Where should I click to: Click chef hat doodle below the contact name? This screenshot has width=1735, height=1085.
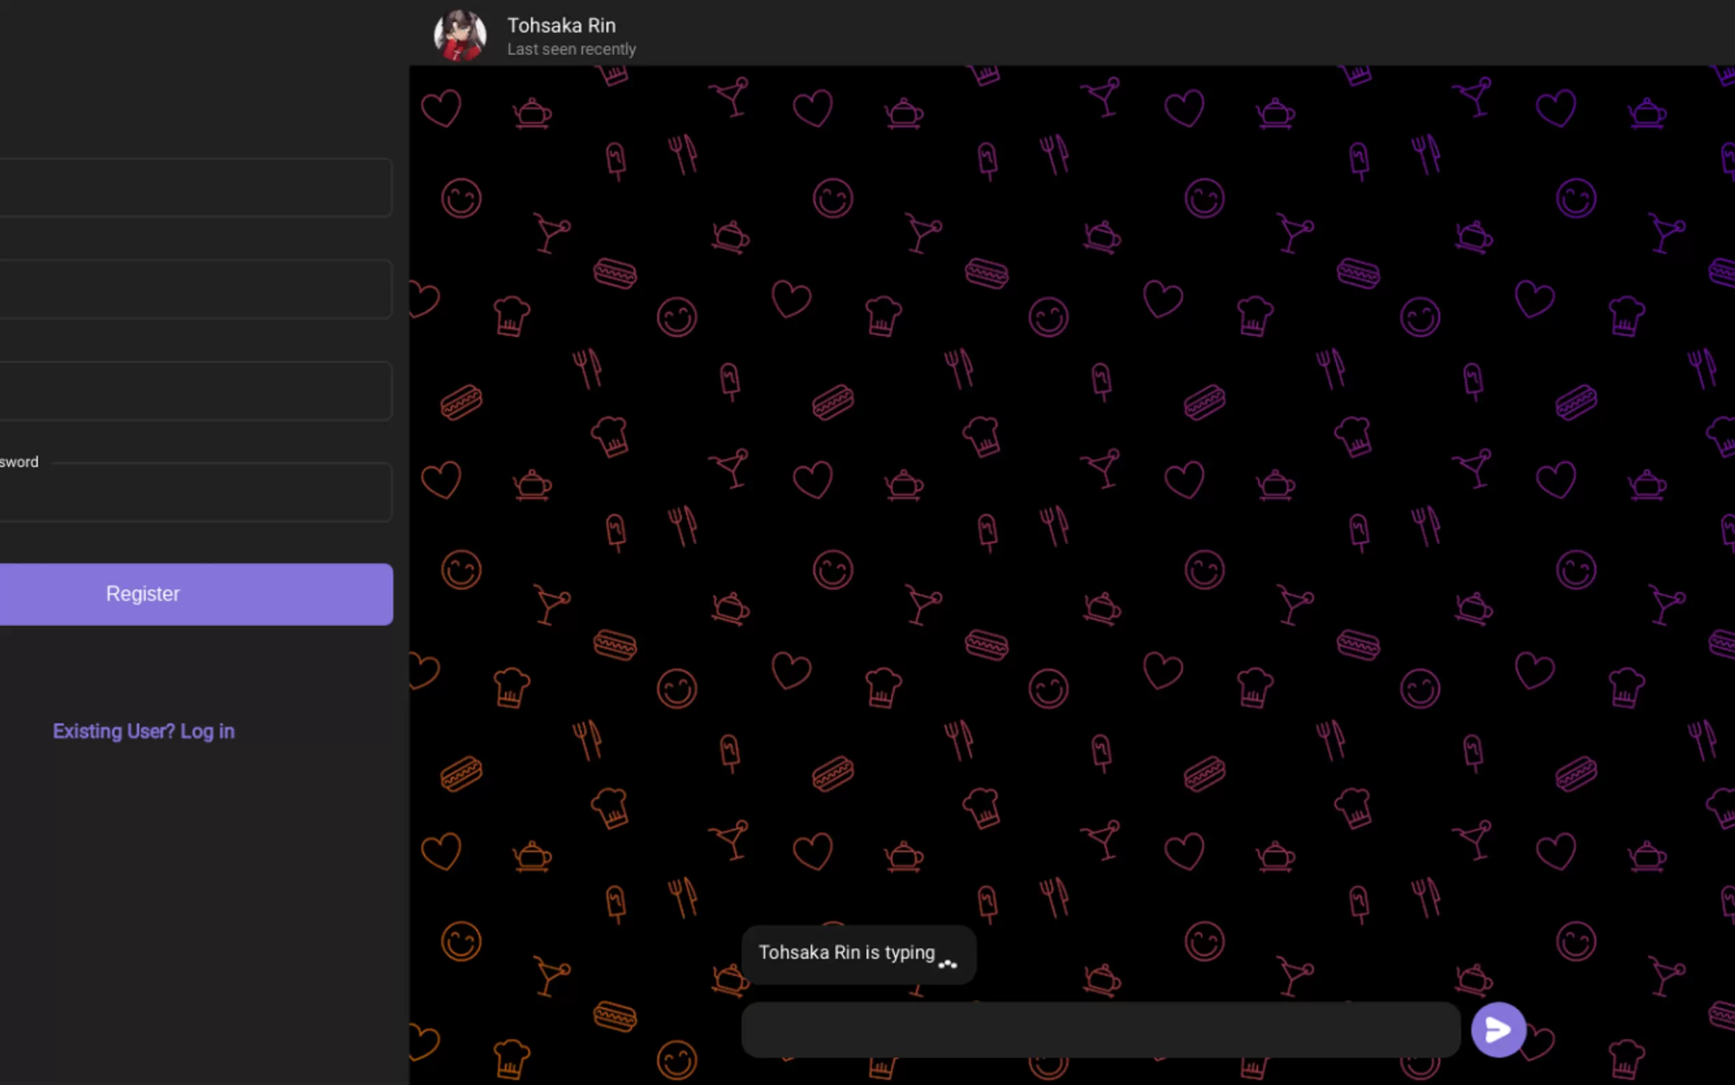[613, 73]
